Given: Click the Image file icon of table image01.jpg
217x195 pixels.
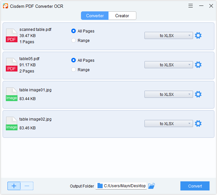Looking at the screenshot, I should [x=12, y=94].
